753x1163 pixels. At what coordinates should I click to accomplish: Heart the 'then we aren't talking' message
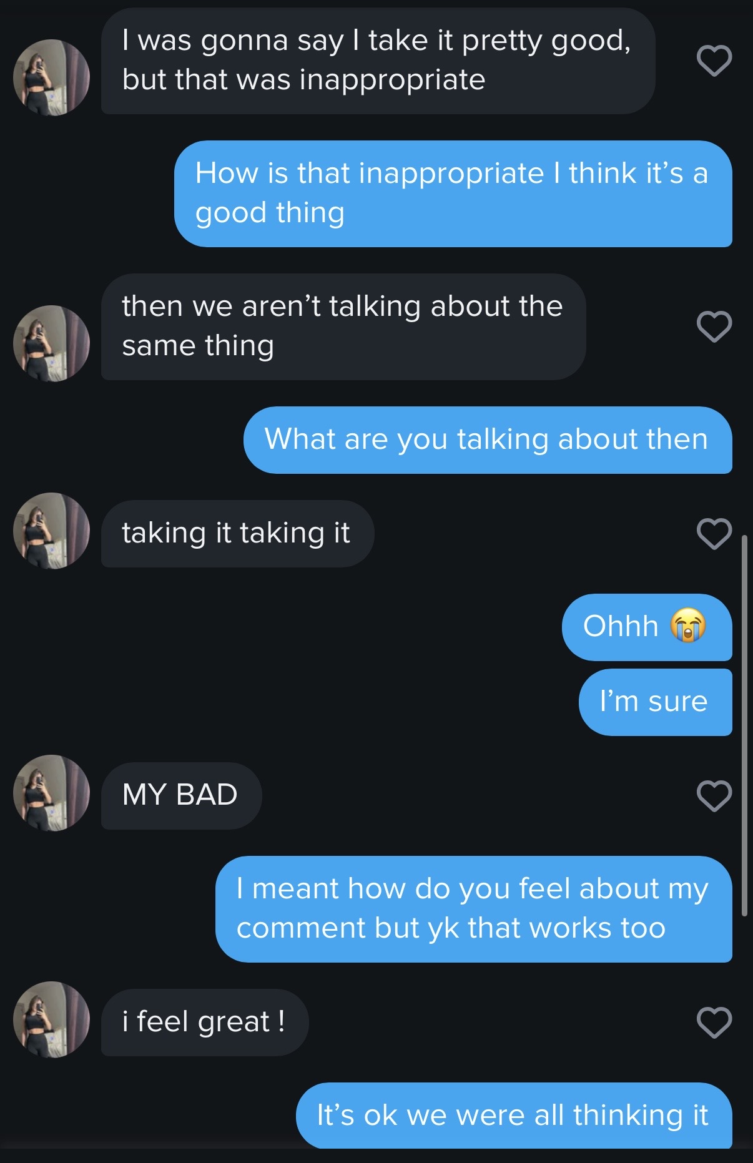[714, 326]
